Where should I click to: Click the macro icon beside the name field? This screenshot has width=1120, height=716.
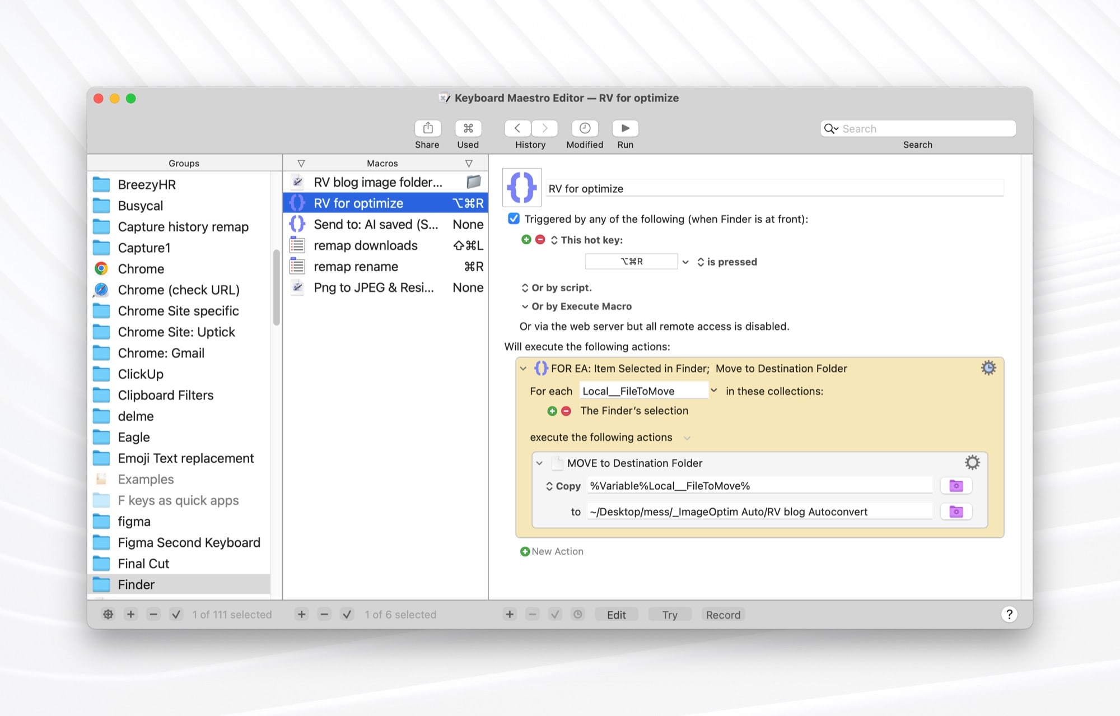click(x=522, y=187)
